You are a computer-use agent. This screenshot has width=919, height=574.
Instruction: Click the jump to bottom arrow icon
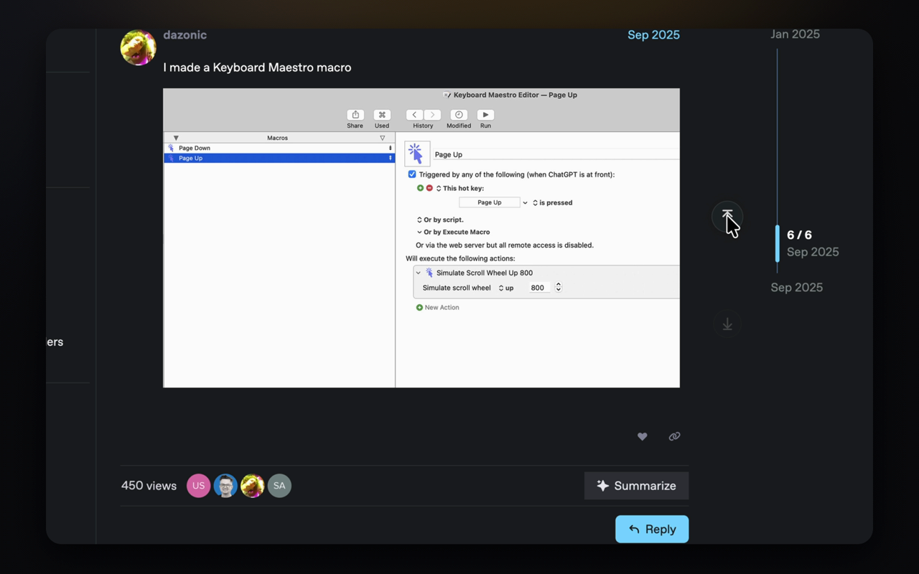[x=727, y=324]
